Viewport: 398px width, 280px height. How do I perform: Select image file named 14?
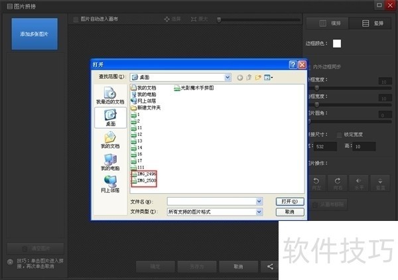(137, 147)
